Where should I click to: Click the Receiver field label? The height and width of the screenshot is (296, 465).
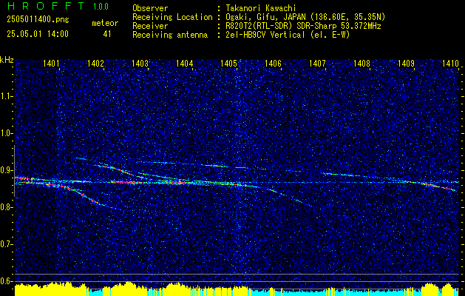pos(150,26)
